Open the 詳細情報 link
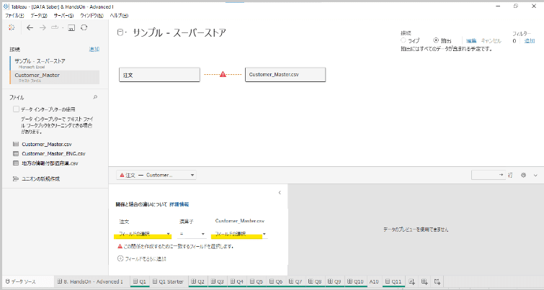 [179, 204]
